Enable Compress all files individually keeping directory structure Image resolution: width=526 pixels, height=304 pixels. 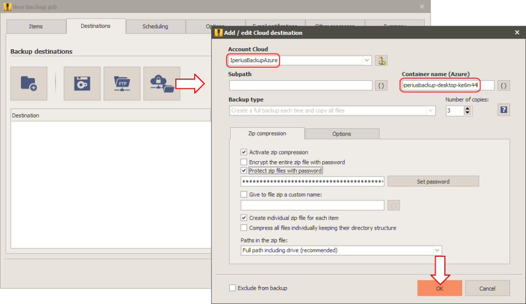click(244, 228)
